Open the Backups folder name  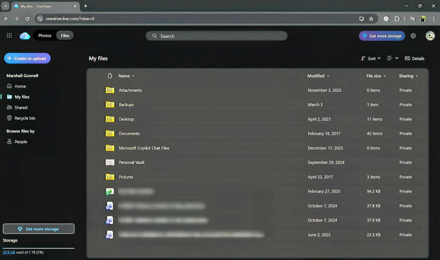pos(126,105)
